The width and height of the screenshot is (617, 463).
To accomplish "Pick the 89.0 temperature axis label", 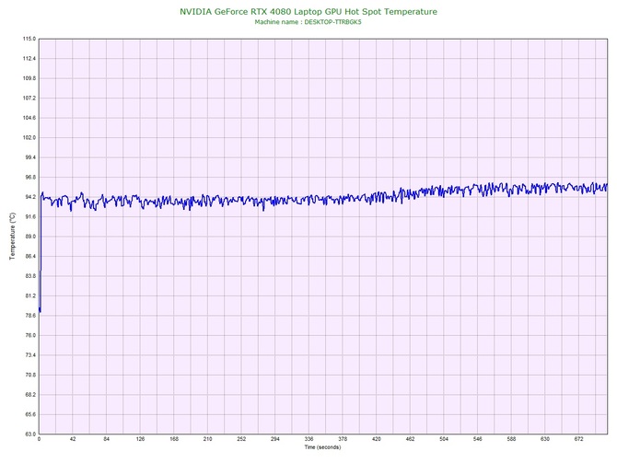I will pos(30,237).
